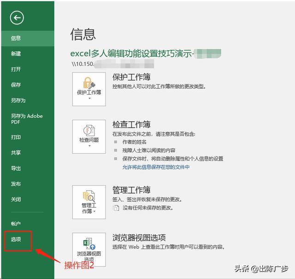The height and width of the screenshot is (279, 295).
Task: Expand the 管理工作簿 dropdown arrow
Action: click(x=94, y=211)
